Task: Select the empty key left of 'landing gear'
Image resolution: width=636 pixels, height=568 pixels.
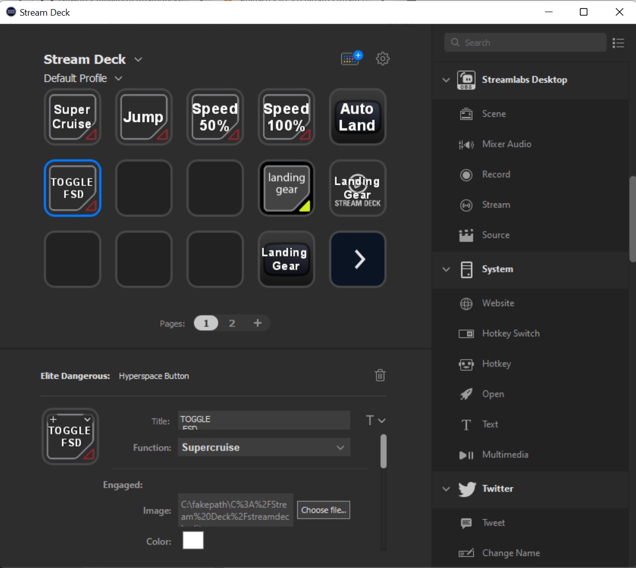Action: point(215,188)
